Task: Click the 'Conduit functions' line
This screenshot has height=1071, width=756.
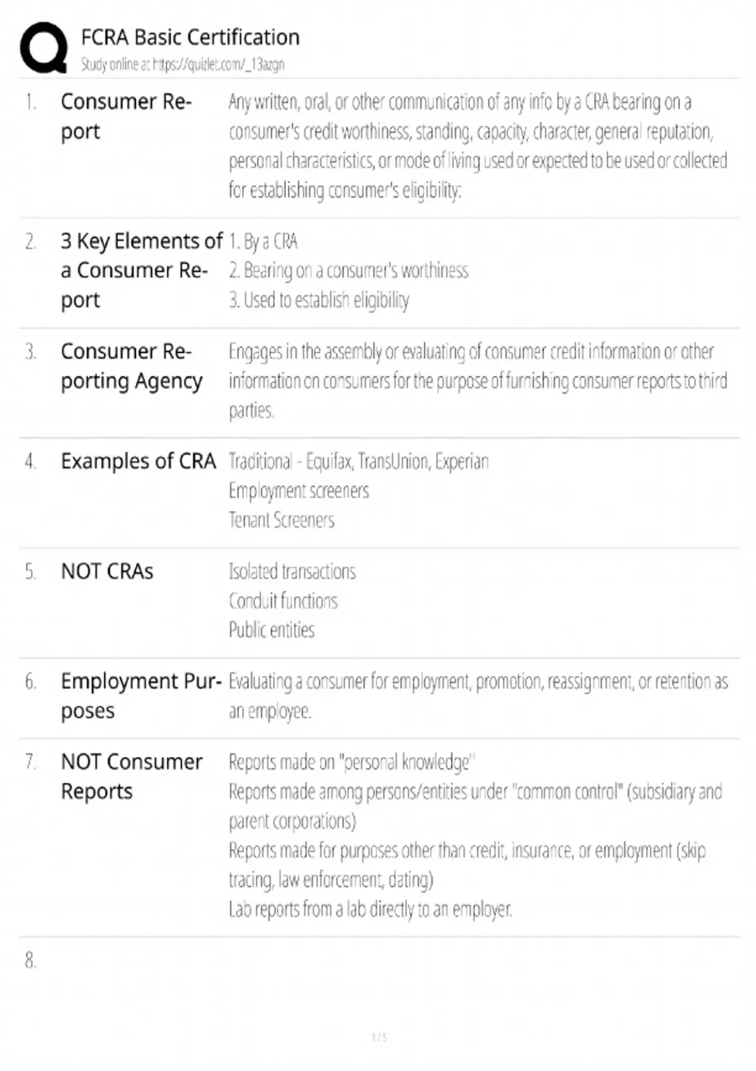Action: 283,601
